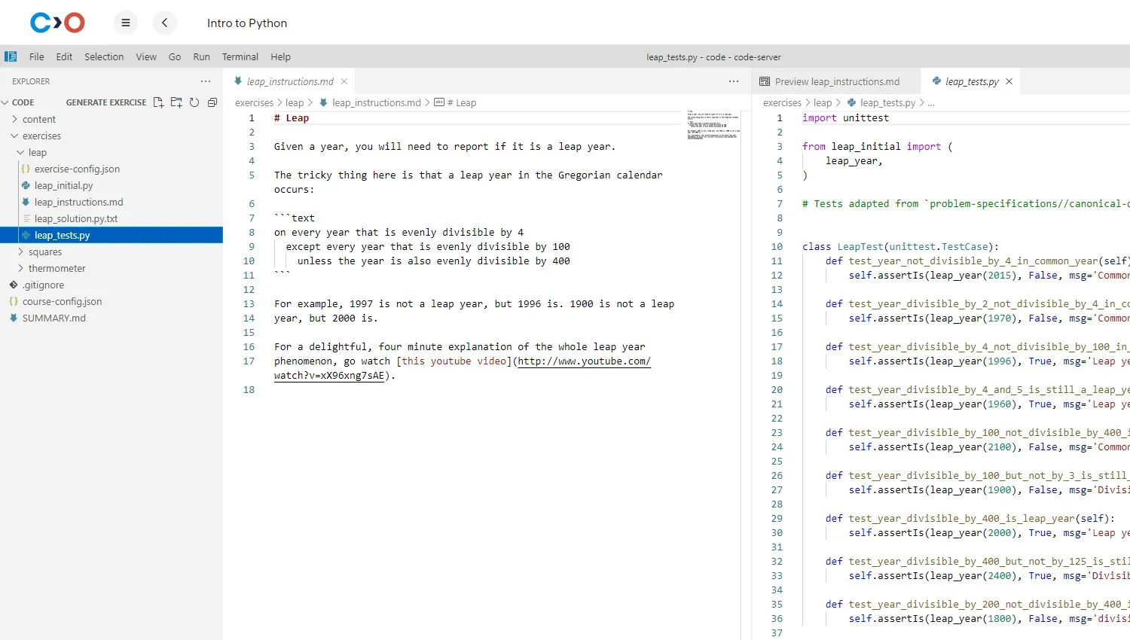Click the preview icon on Preview tab
This screenshot has height=640, width=1130.
point(765,81)
